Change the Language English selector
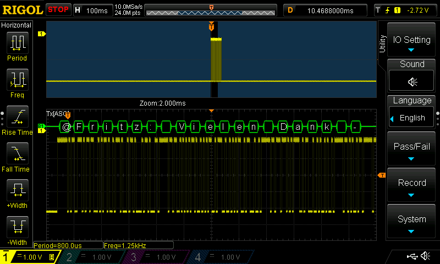This screenshot has width=440, height=264. 411,118
